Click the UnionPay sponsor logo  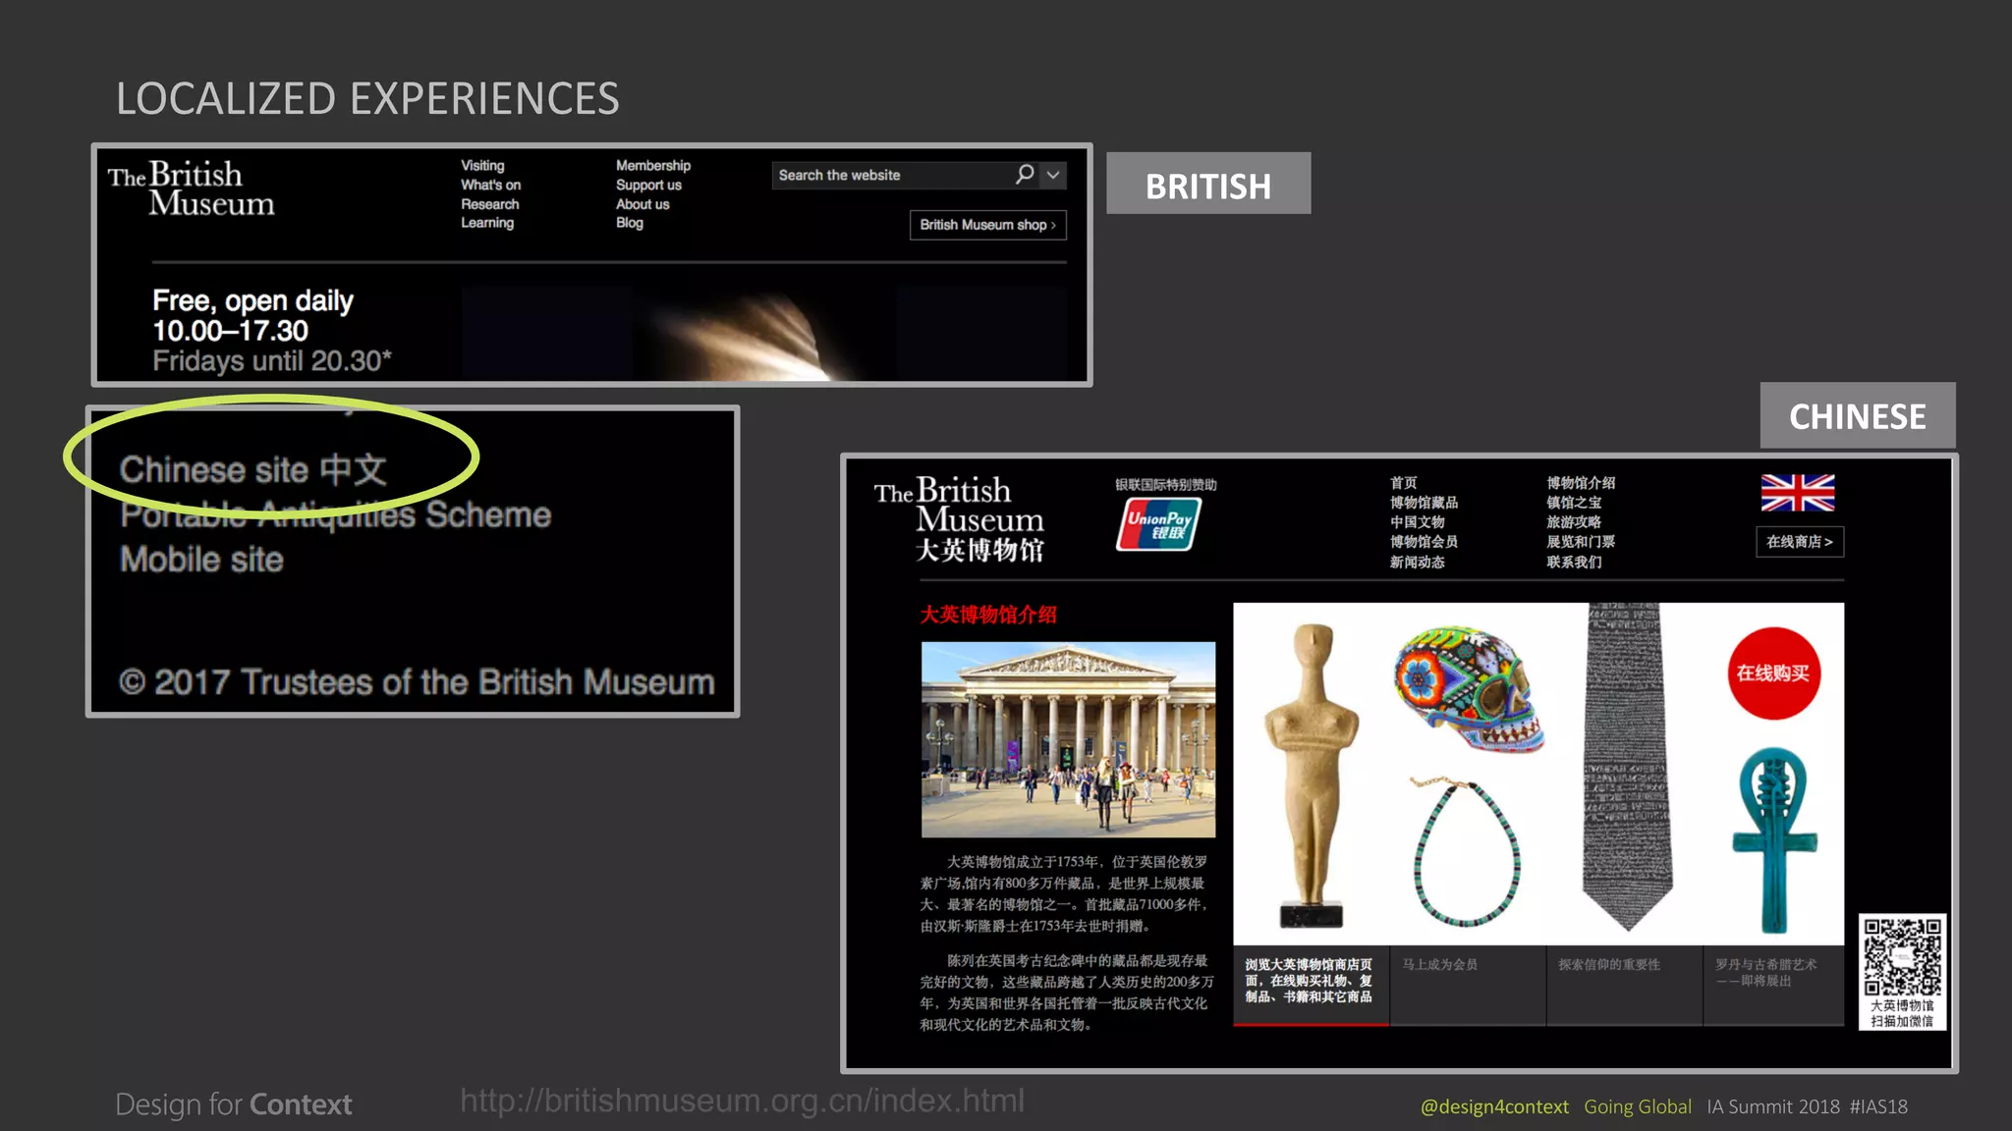pyautogui.click(x=1158, y=524)
